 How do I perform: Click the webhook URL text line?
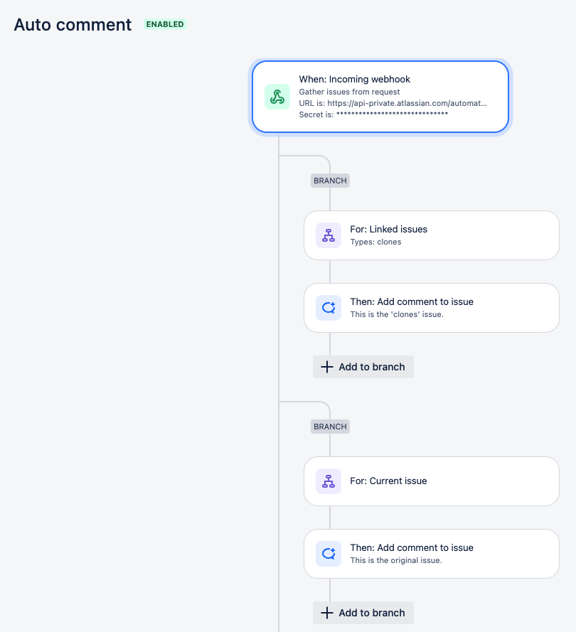pos(393,103)
